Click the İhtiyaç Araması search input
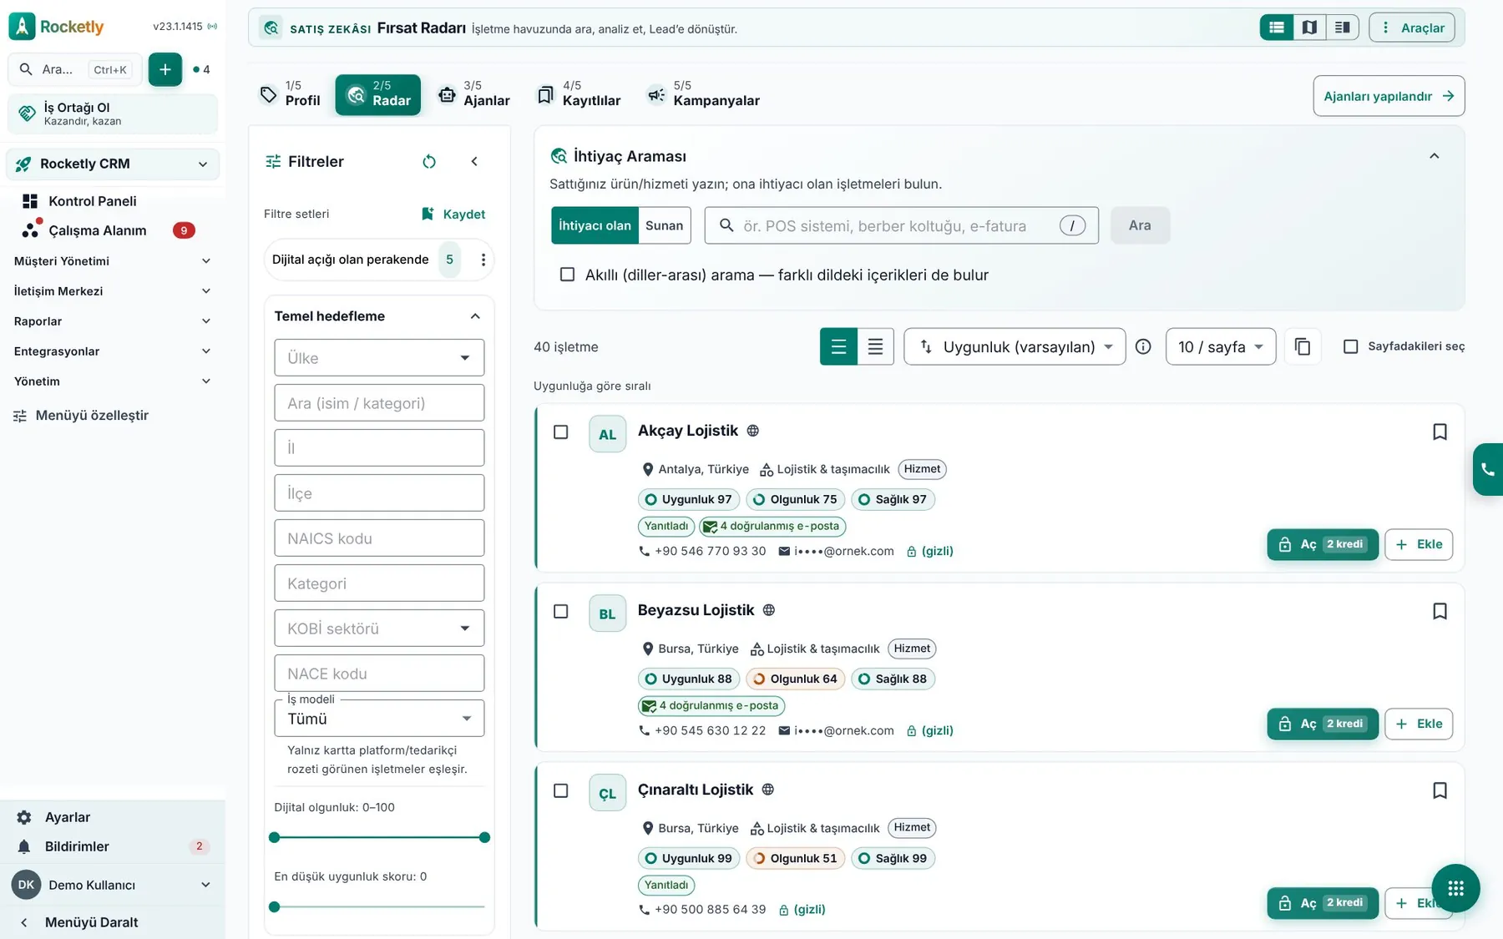 coord(901,225)
